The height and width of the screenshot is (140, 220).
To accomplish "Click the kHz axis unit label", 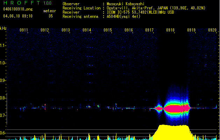I will pos(3,28).
